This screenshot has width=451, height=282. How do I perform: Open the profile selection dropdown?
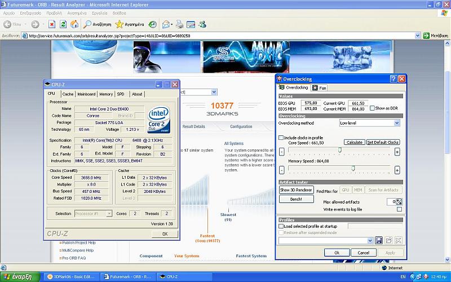click(x=370, y=241)
